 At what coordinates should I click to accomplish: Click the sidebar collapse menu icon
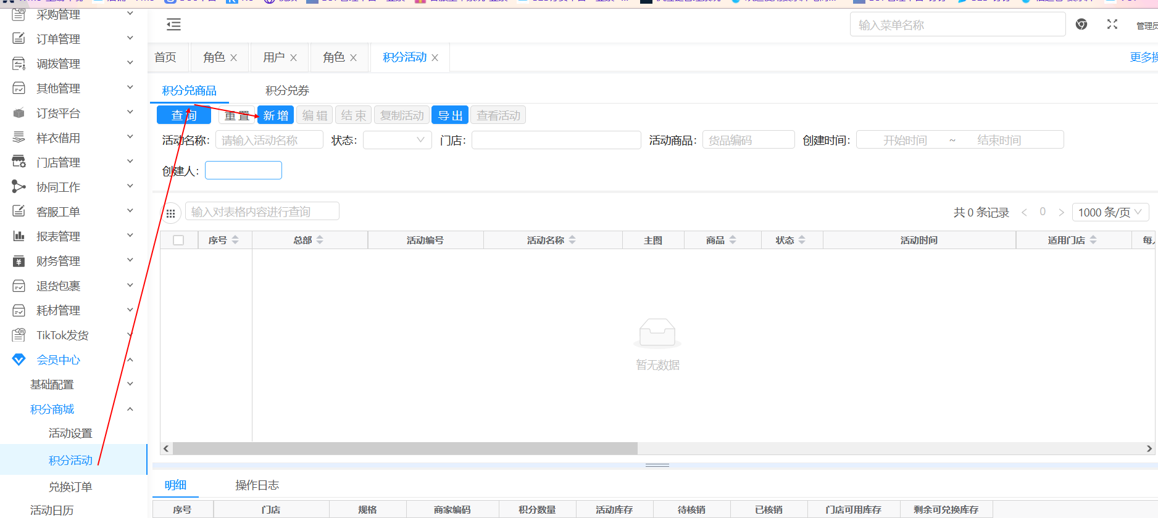point(173,25)
